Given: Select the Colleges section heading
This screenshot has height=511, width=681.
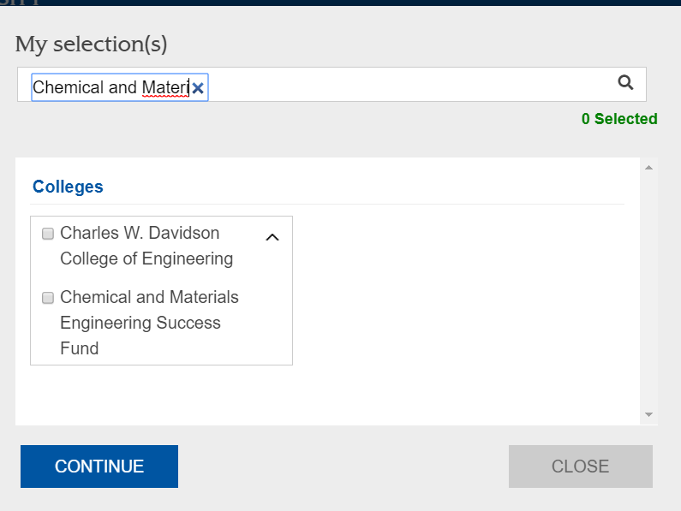Looking at the screenshot, I should (68, 187).
